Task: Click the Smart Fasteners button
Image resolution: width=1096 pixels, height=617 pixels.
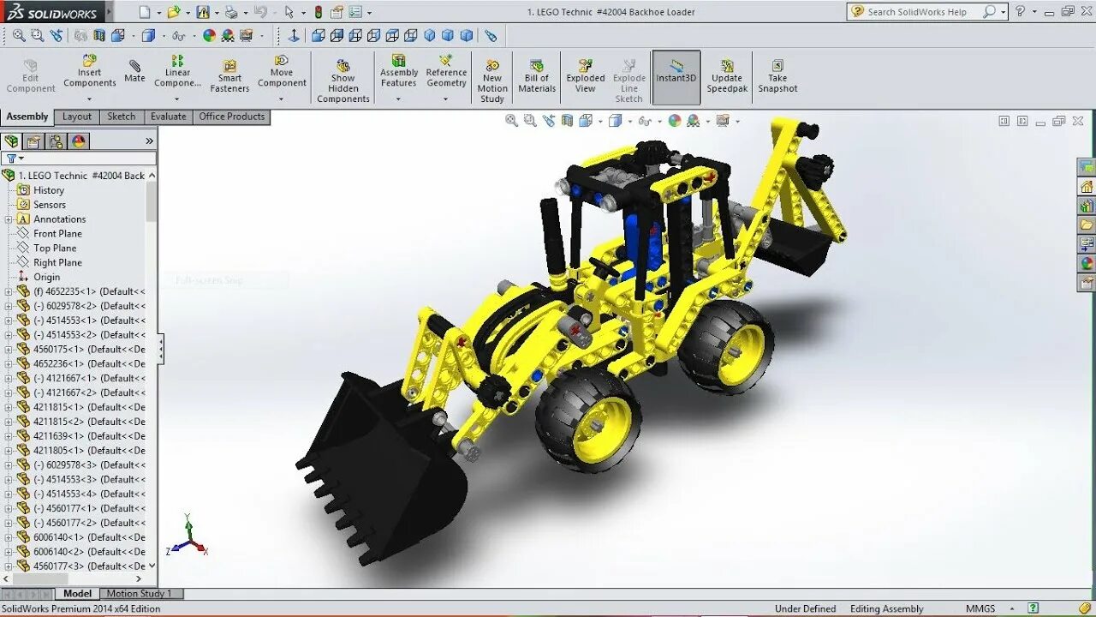Action: tap(229, 77)
